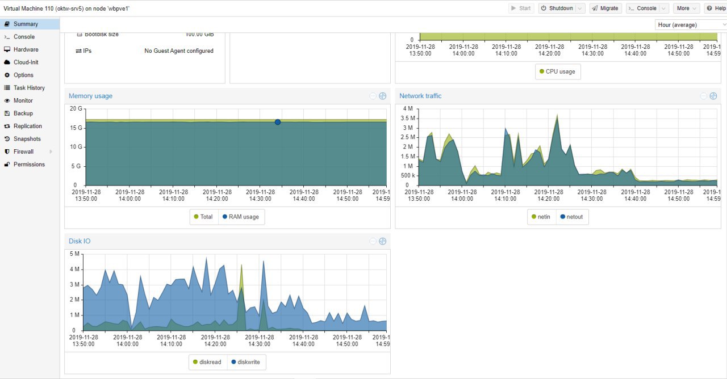Image resolution: width=727 pixels, height=379 pixels.
Task: Open the Monitor section
Action: 30,100
